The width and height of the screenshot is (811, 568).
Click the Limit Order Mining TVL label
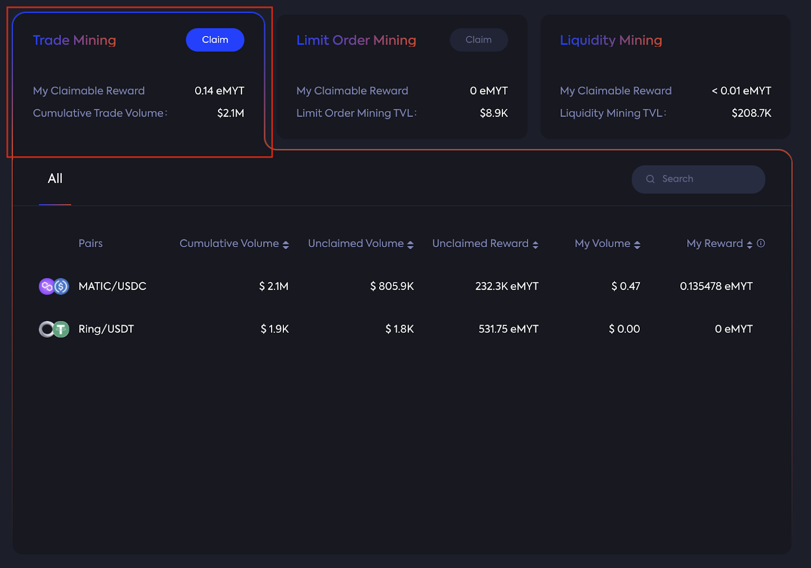356,113
